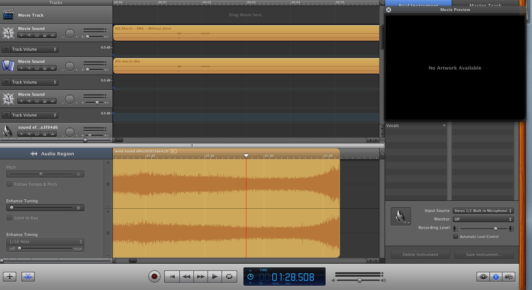
Task: Click pan knob of sound ef...a3f84d6 track
Action: (x=70, y=132)
